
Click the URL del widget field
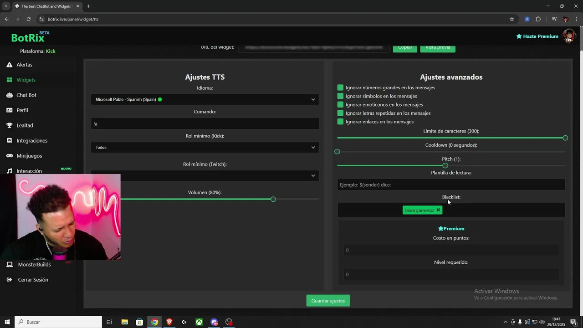(x=314, y=48)
